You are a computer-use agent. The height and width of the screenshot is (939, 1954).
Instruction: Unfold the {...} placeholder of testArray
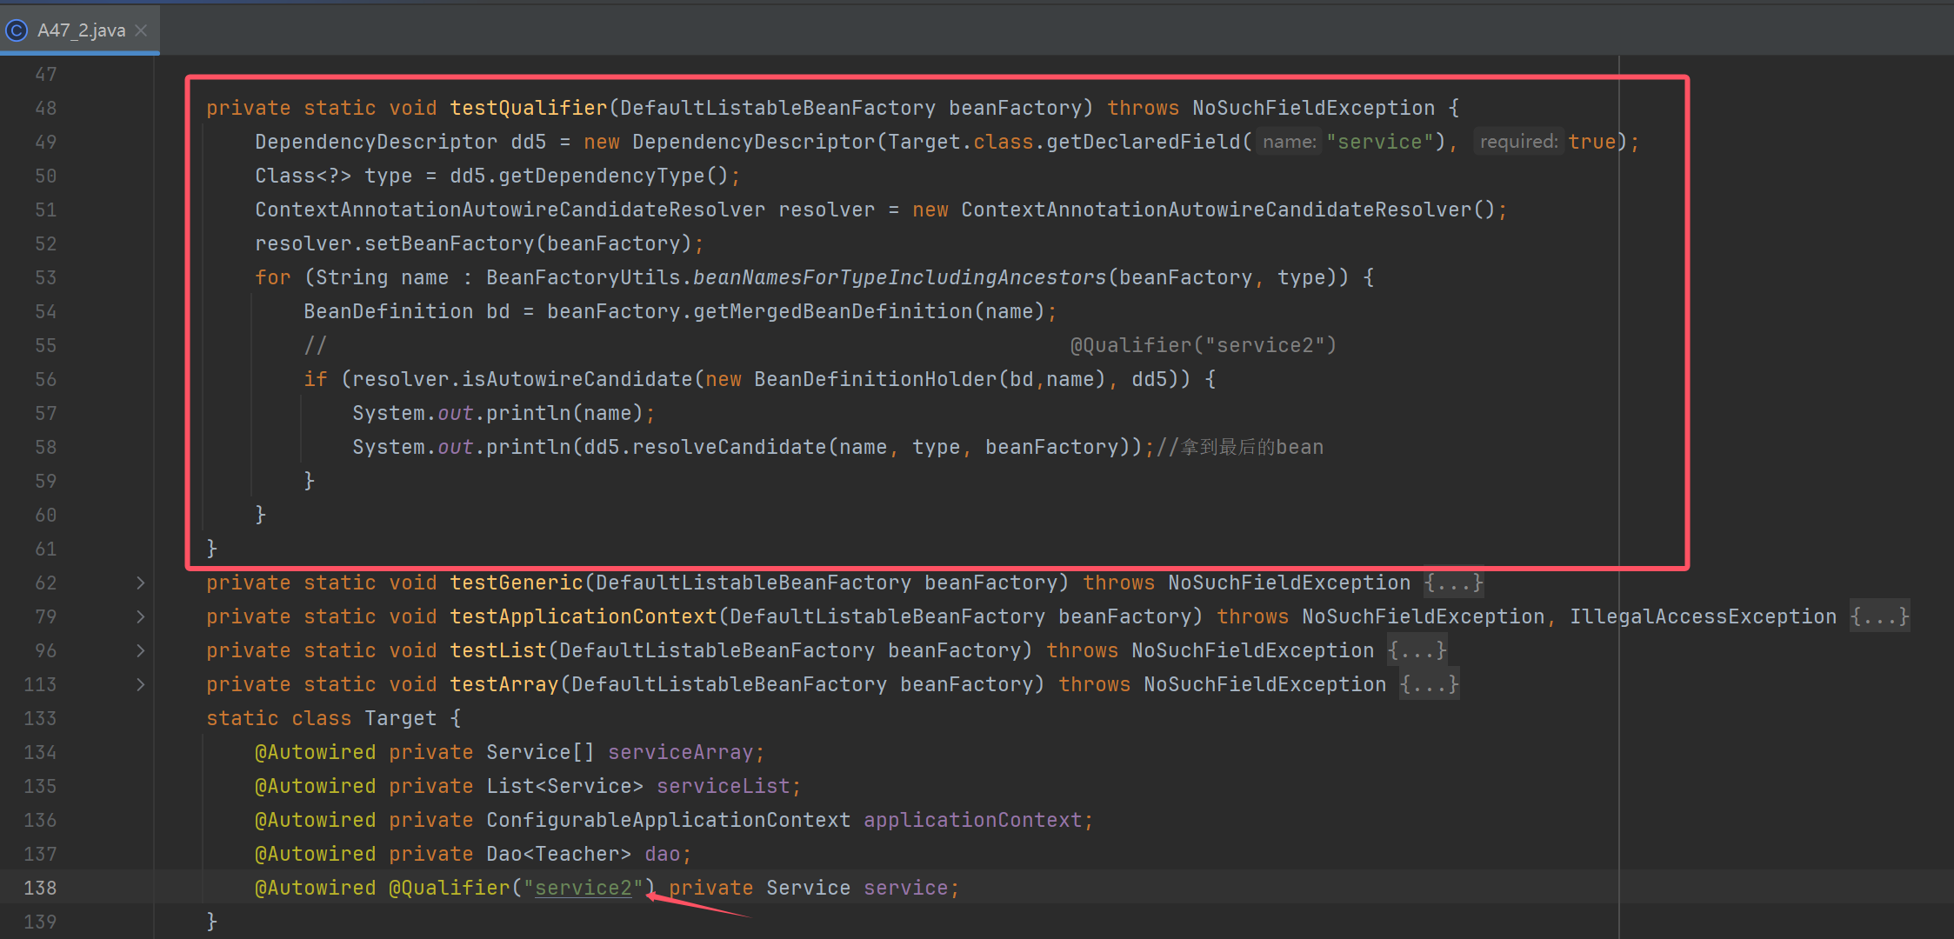point(1429,684)
